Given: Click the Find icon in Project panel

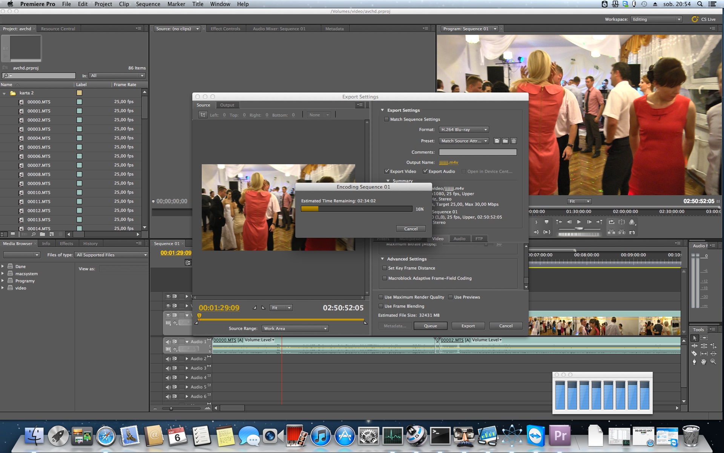Looking at the screenshot, I should tap(34, 234).
